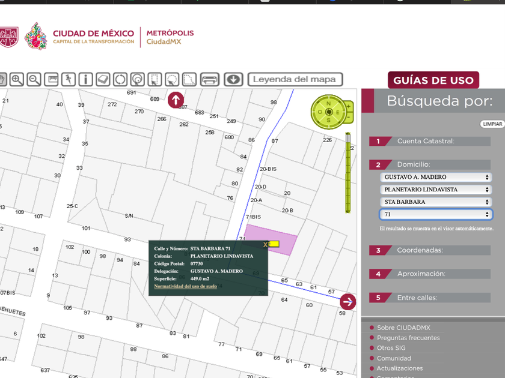505x378 pixels.
Task: Click the GUÍAS DE USO button
Action: coord(433,80)
